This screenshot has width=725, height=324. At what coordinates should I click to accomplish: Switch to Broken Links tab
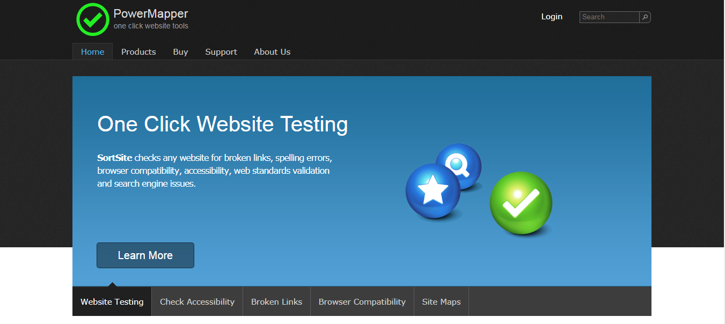pyautogui.click(x=276, y=301)
